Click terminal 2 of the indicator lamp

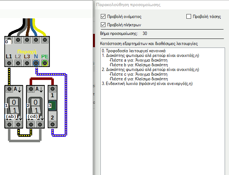53,124
